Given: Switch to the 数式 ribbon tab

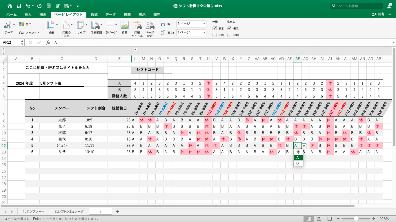Looking at the screenshot, I should [x=94, y=14].
